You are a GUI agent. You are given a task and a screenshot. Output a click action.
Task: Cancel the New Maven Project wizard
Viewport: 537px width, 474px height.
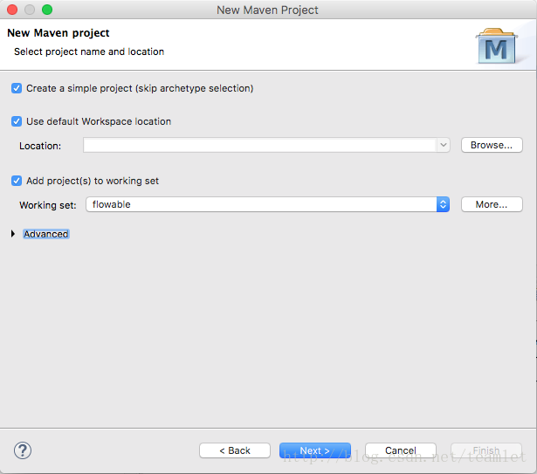(x=401, y=450)
